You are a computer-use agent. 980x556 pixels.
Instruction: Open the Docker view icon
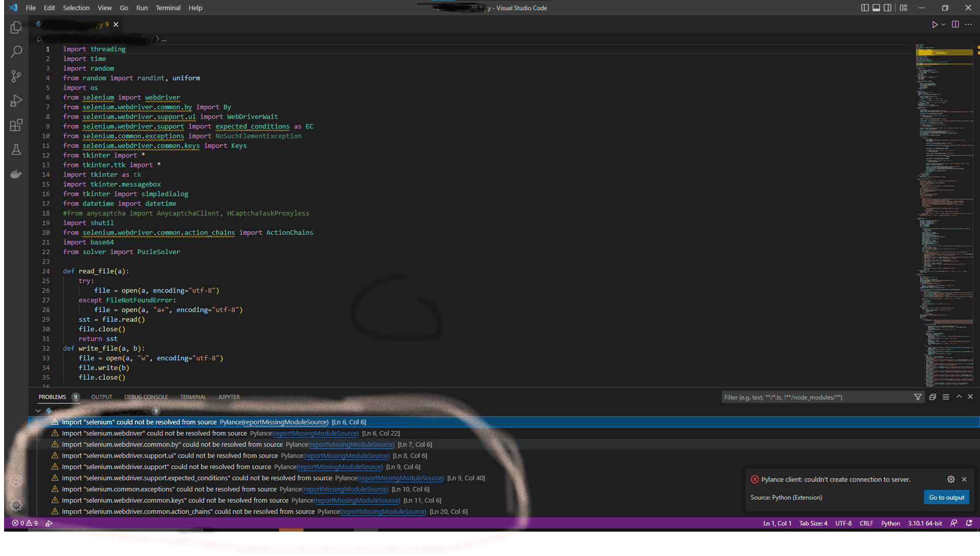click(16, 174)
